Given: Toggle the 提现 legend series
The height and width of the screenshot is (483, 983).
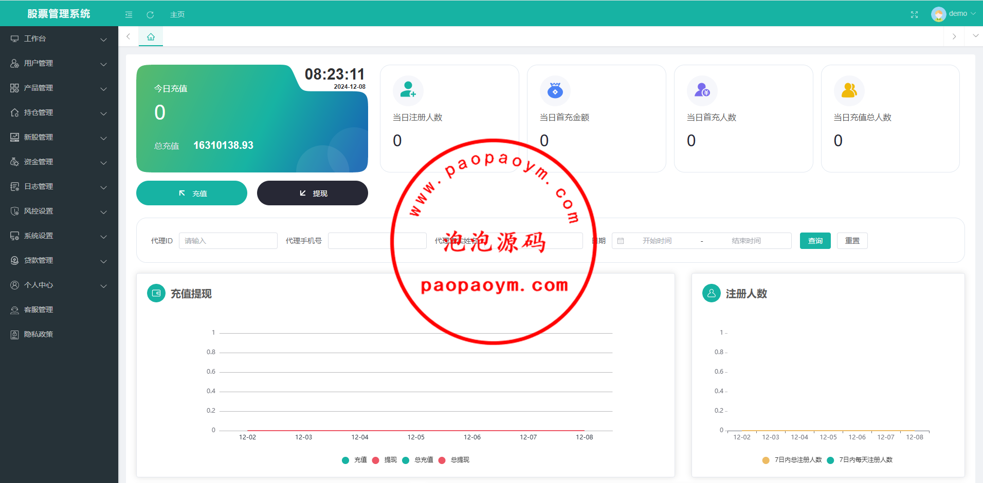Looking at the screenshot, I should [384, 460].
